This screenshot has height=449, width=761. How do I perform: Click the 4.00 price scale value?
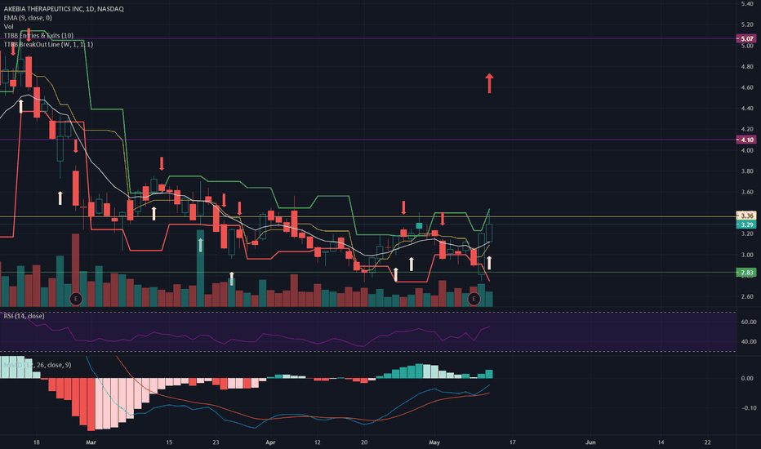(747, 150)
